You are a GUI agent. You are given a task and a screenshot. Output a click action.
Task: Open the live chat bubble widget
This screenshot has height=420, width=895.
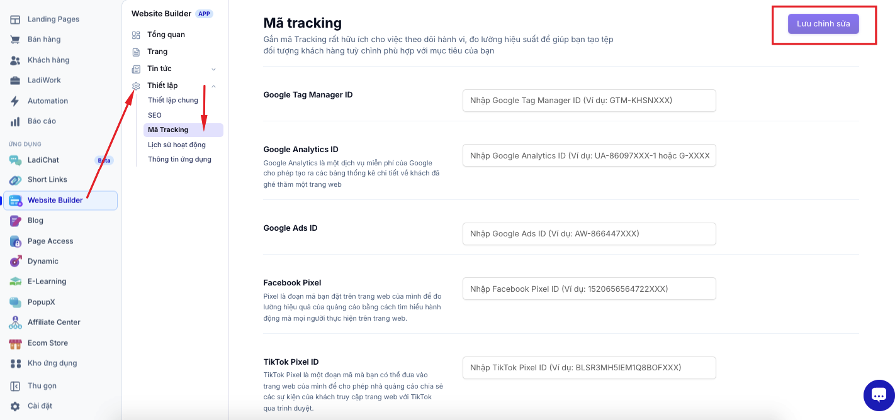[x=879, y=395]
